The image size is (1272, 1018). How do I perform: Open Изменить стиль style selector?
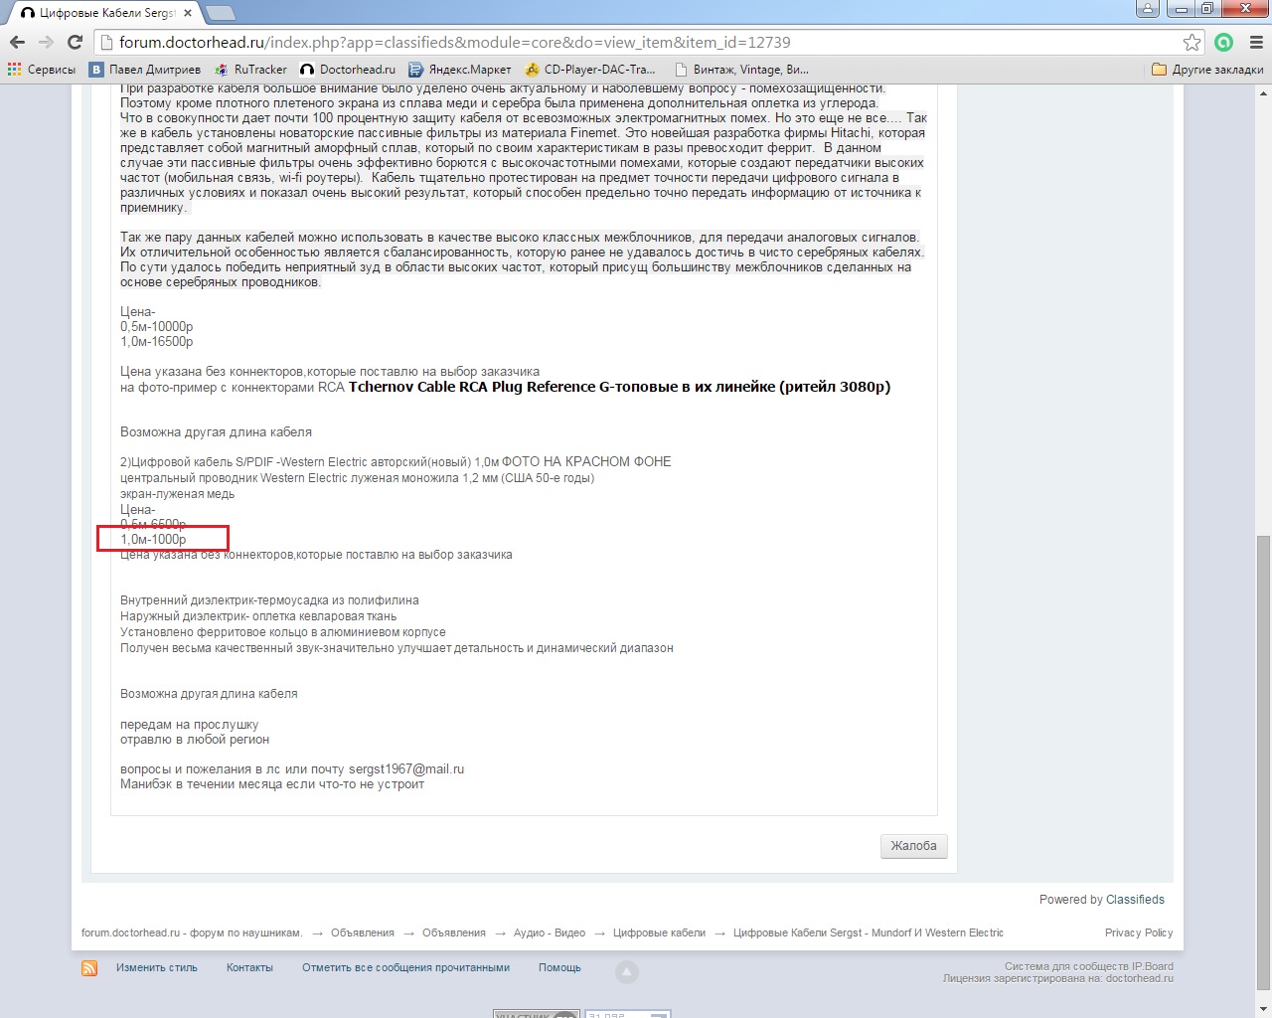pyautogui.click(x=157, y=967)
